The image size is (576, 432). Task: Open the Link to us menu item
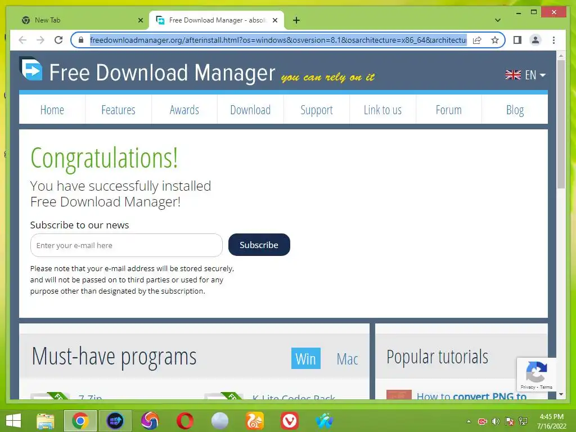(x=382, y=110)
